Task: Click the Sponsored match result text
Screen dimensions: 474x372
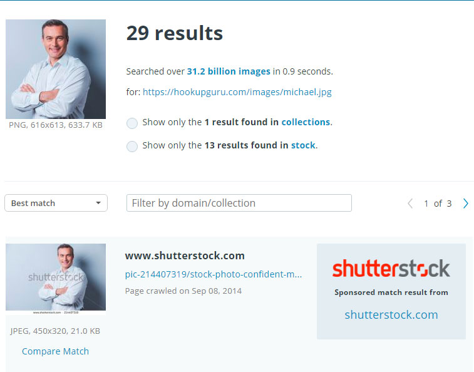Action: [x=391, y=292]
